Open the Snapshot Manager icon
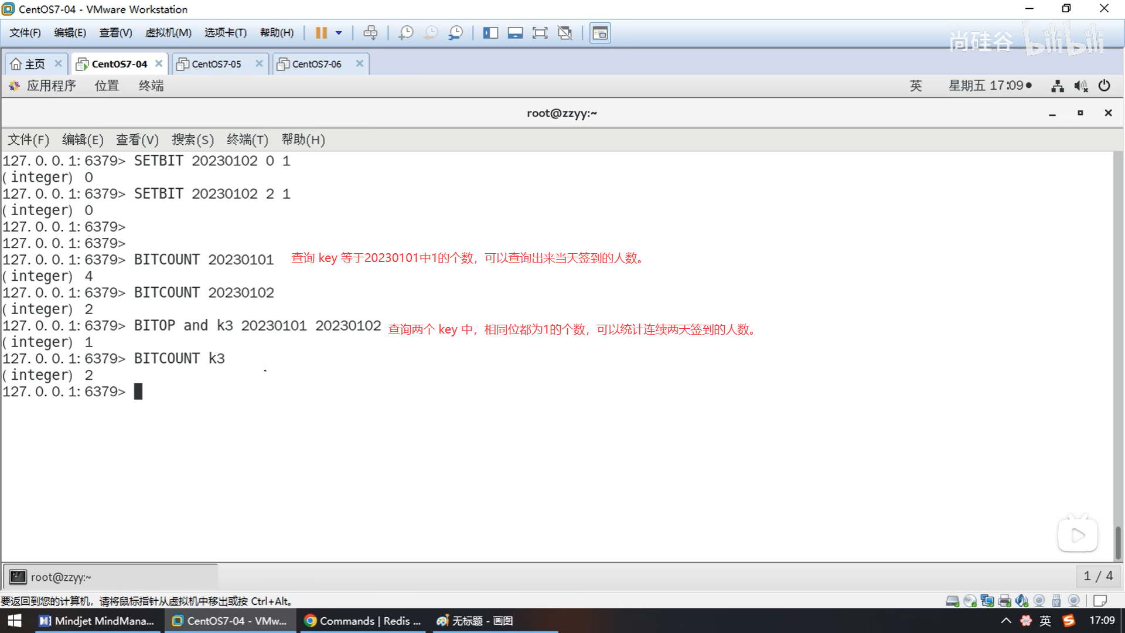This screenshot has width=1125, height=633. coord(455,33)
